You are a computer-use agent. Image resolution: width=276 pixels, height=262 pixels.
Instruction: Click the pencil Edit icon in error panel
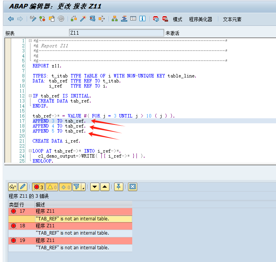(23, 187)
